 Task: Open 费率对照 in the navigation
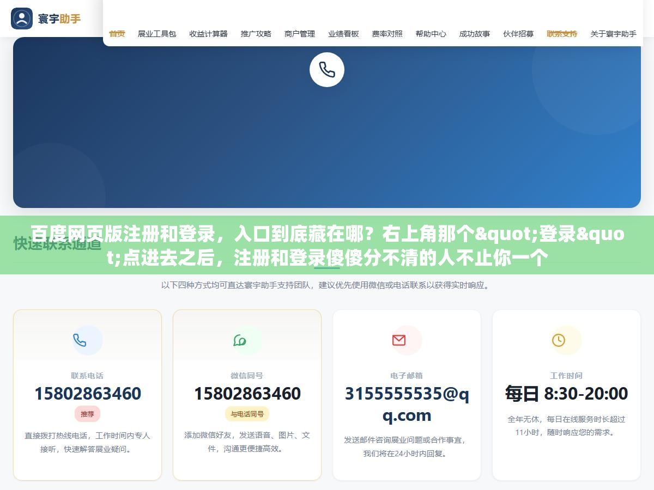click(x=387, y=34)
